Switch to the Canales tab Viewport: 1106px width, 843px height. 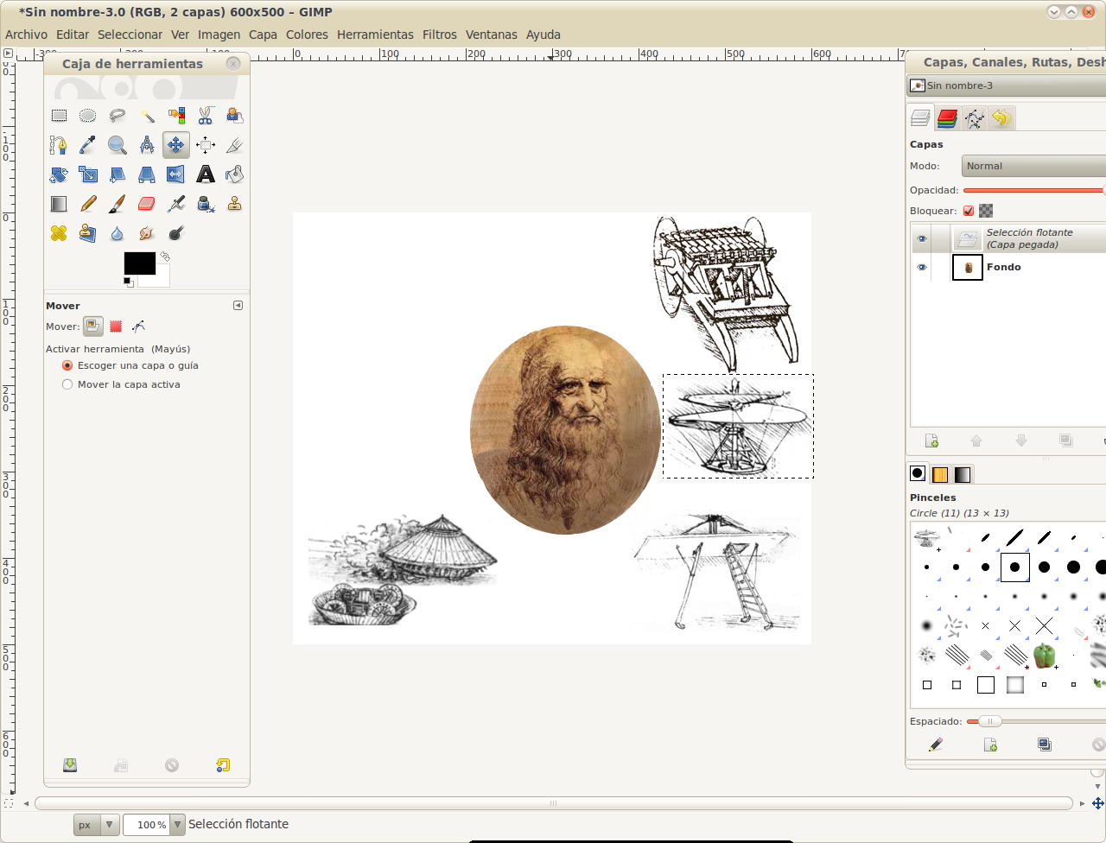click(945, 118)
